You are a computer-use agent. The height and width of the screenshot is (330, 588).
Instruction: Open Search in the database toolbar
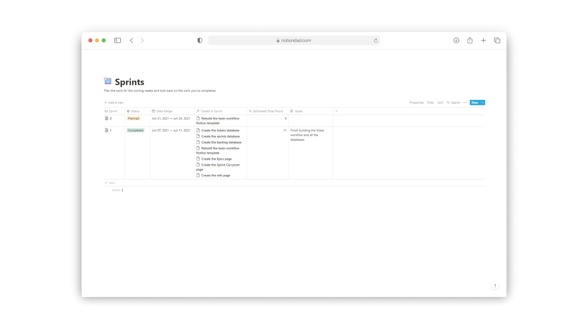[x=454, y=102]
